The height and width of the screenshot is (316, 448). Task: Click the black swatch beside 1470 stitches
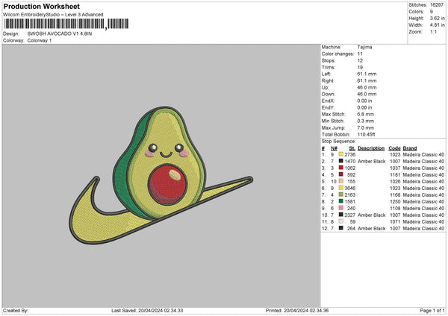click(x=341, y=161)
